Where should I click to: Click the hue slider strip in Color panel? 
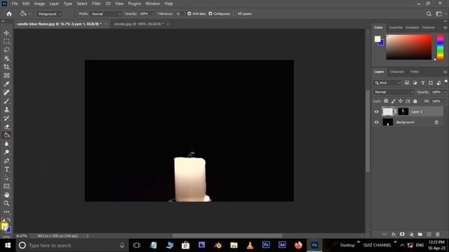click(440, 47)
